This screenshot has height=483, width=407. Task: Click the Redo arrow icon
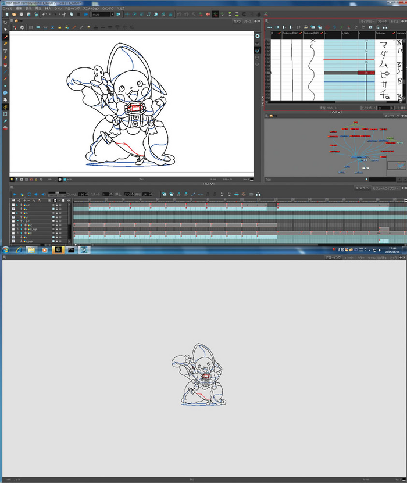pos(55,14)
